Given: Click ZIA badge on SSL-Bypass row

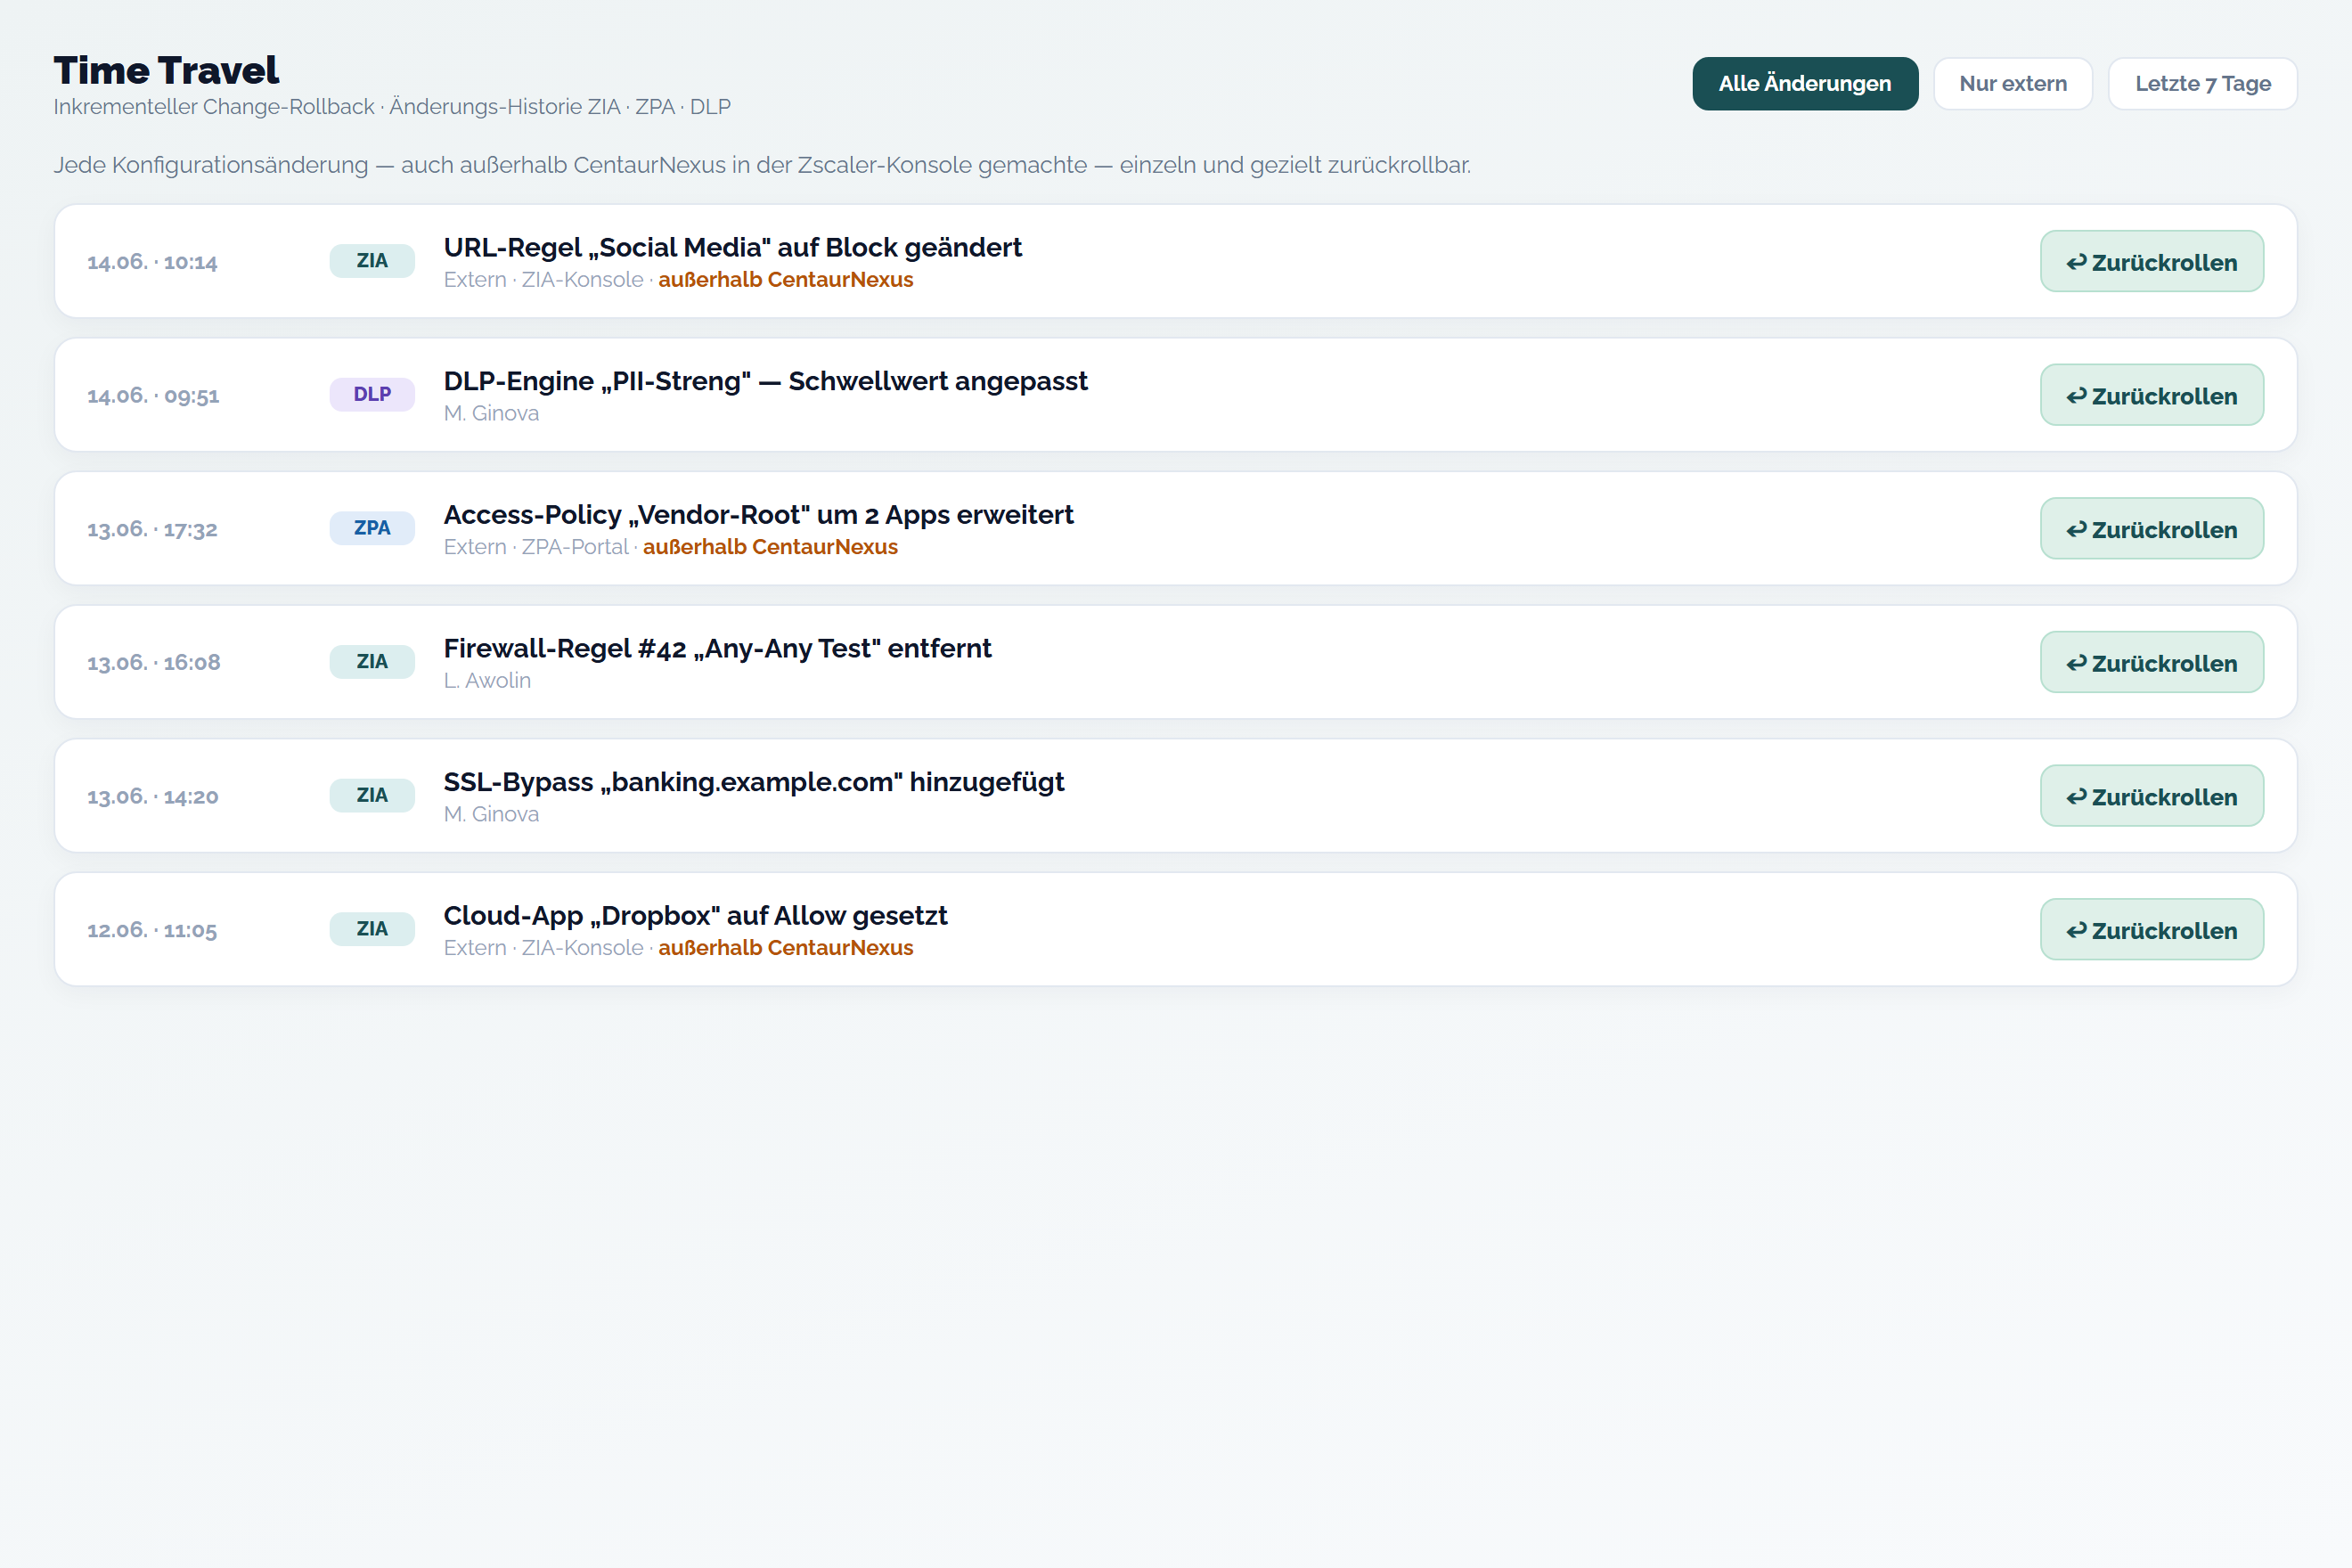Looking at the screenshot, I should point(372,796).
